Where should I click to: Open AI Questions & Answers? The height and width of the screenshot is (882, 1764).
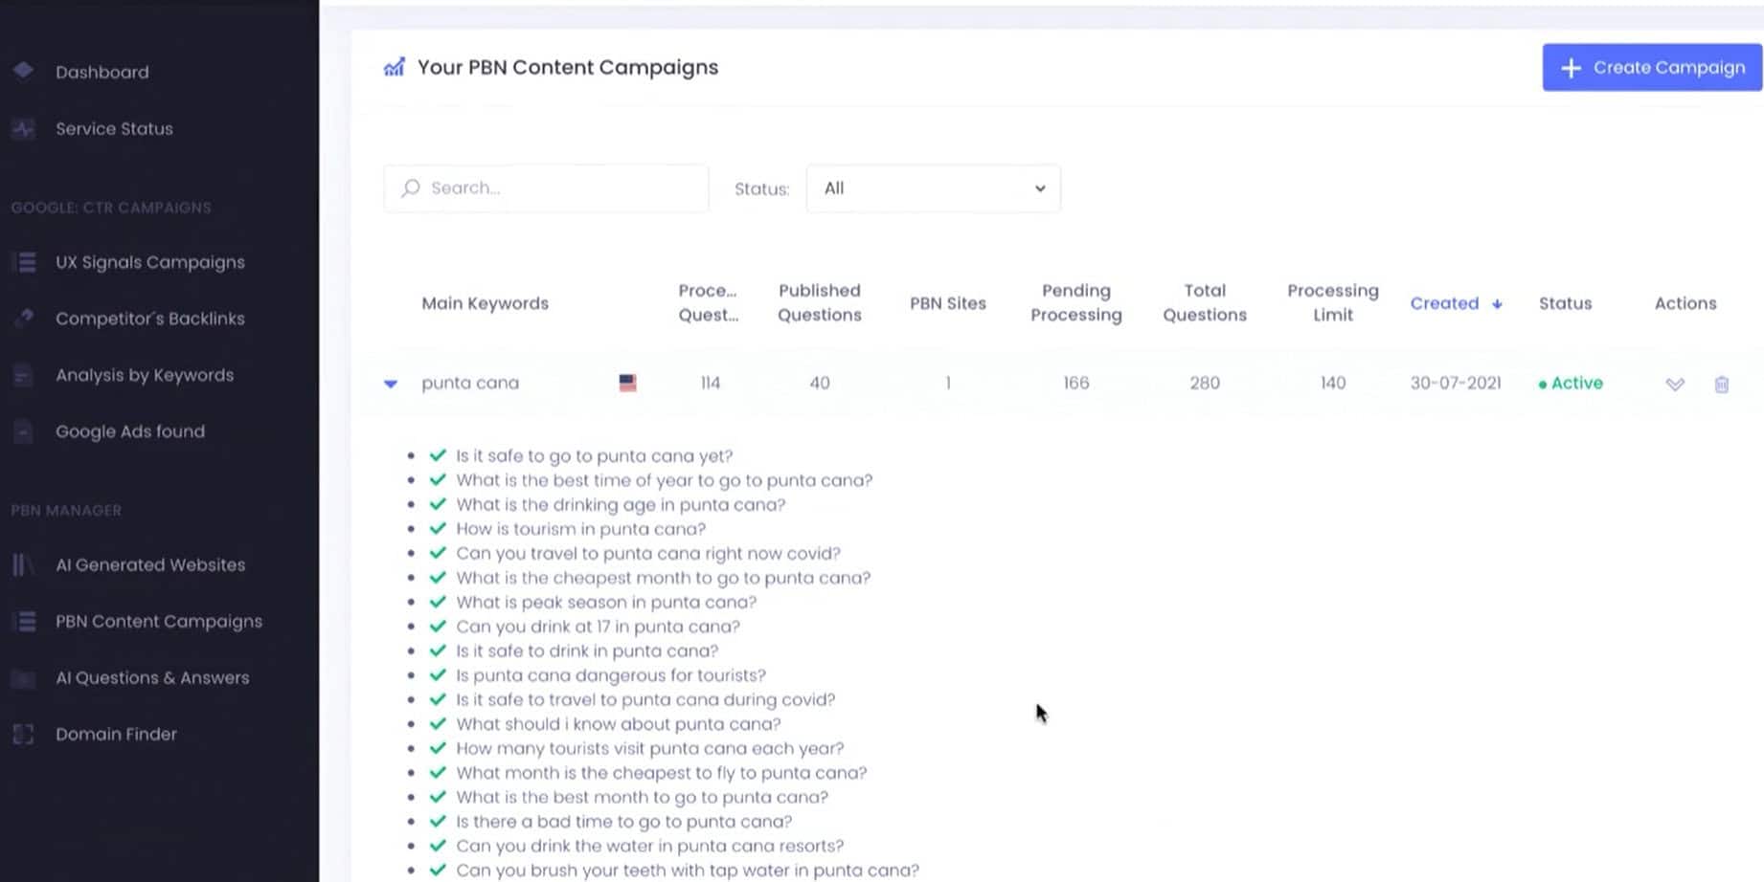click(153, 677)
